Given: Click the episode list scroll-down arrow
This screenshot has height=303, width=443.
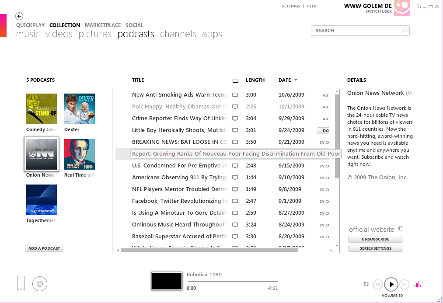Looking at the screenshot, I should (337, 245).
